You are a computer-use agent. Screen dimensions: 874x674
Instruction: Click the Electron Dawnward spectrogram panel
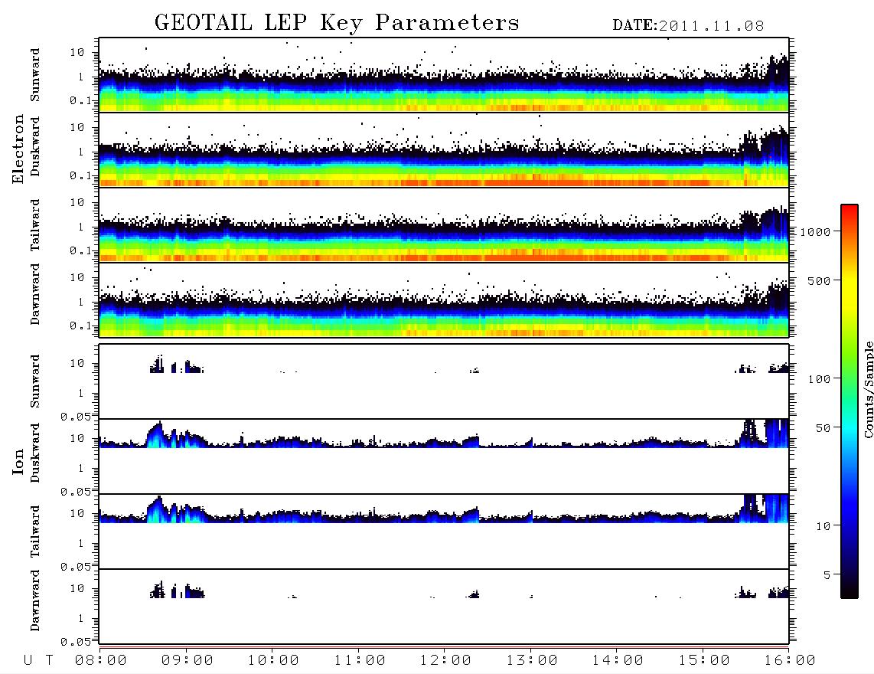pyautogui.click(x=444, y=299)
